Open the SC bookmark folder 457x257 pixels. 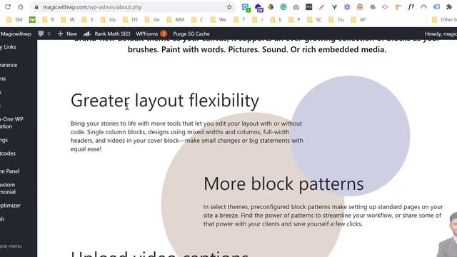click(314, 19)
